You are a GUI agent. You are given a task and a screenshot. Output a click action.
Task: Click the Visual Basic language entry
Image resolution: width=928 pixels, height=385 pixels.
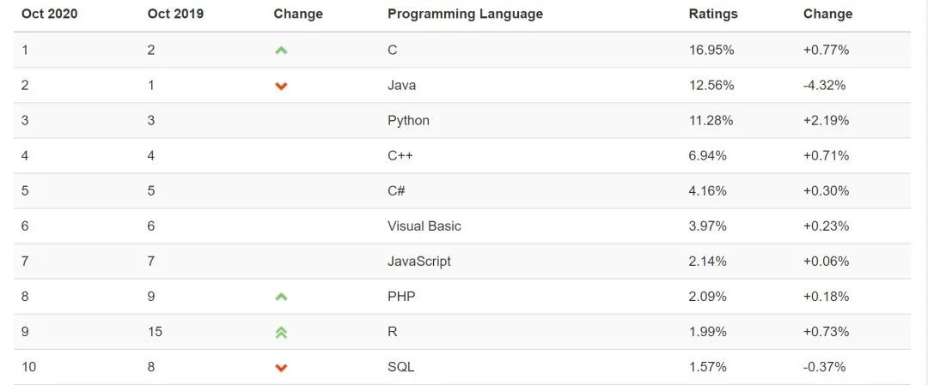(x=424, y=226)
